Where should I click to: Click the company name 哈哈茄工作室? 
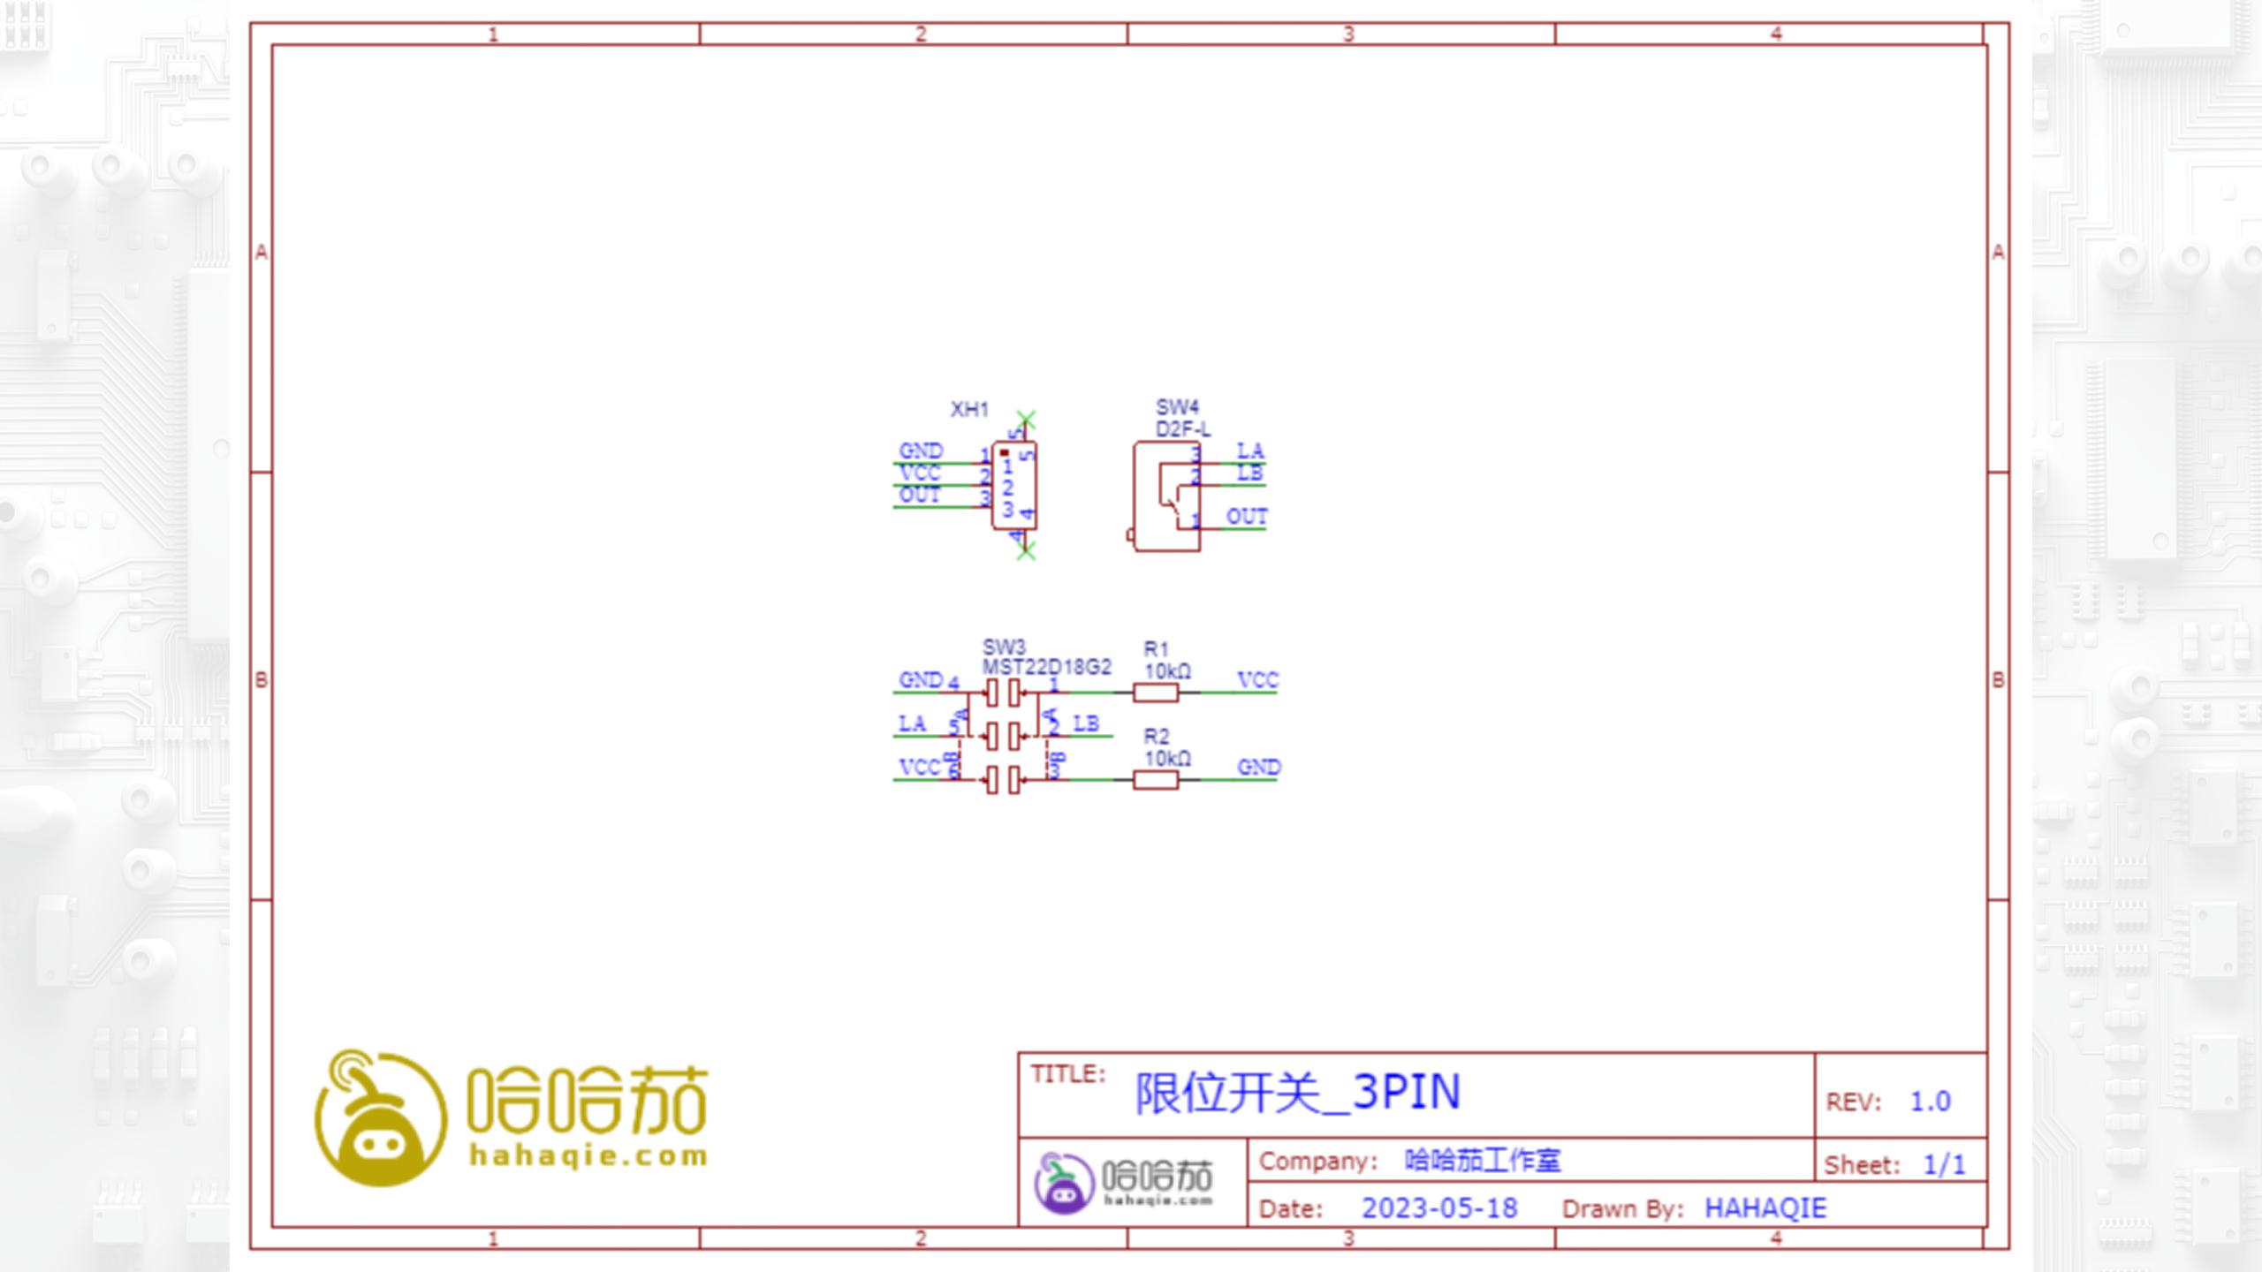click(1483, 1161)
